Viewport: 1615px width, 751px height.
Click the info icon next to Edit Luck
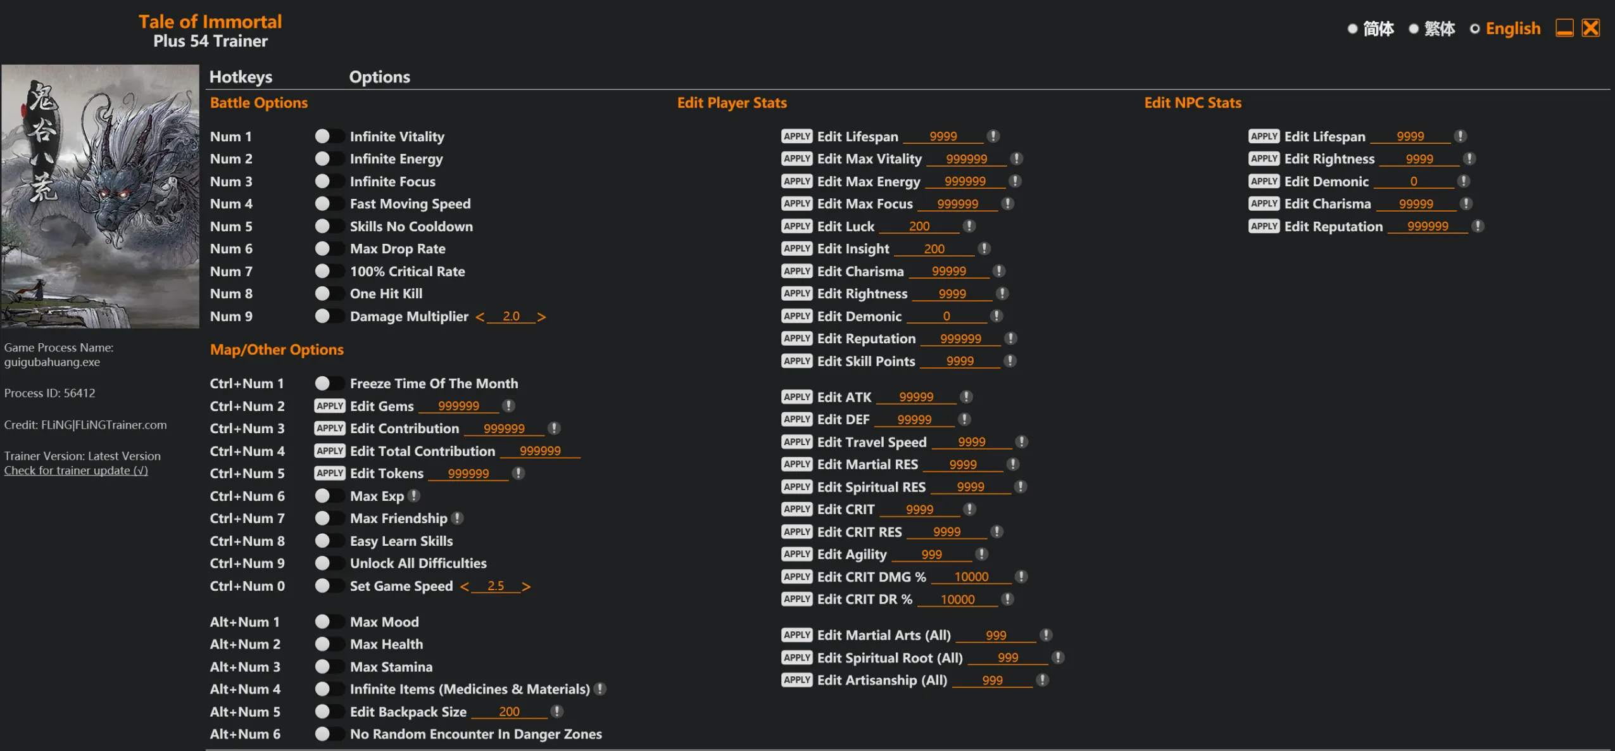click(x=969, y=226)
